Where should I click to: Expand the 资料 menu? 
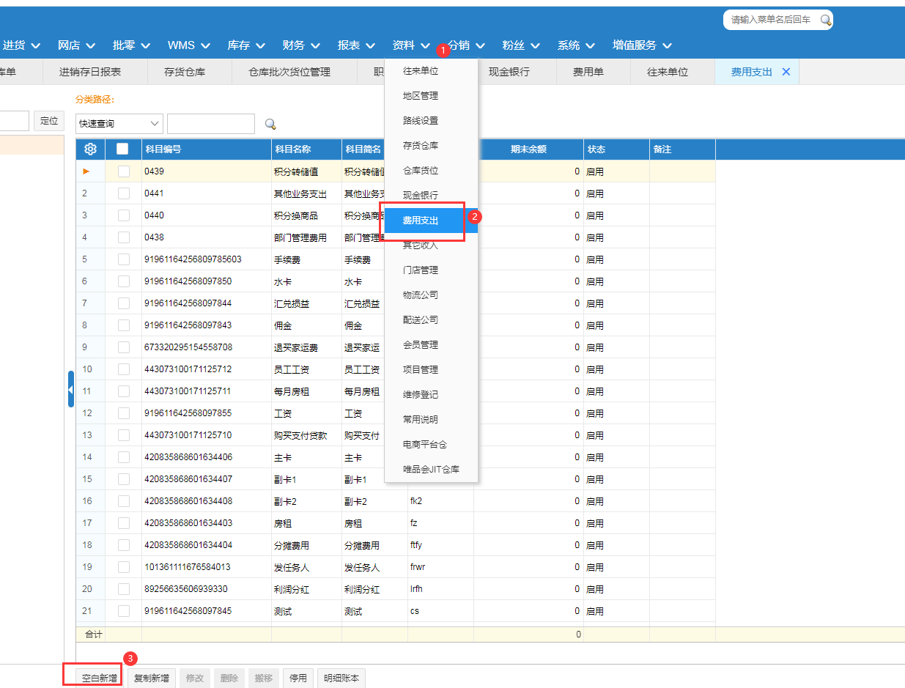click(x=412, y=45)
